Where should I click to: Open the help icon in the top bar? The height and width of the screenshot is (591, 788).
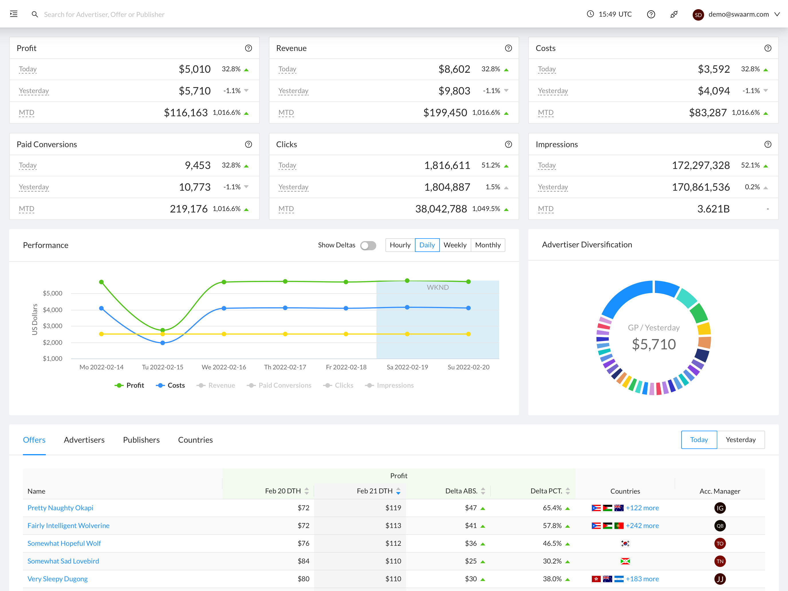pyautogui.click(x=651, y=14)
